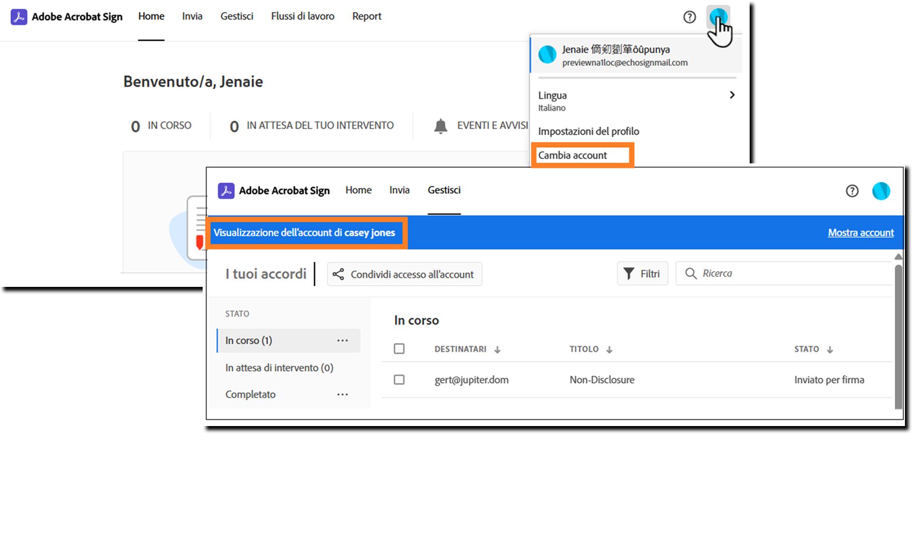Expand the Lingua submenu chevron

pos(732,95)
